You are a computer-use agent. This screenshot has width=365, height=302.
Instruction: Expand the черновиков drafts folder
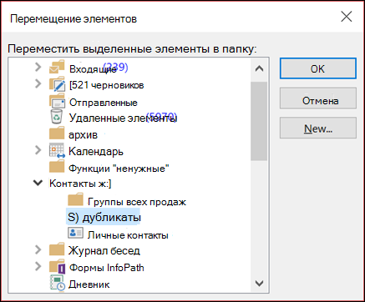click(38, 83)
